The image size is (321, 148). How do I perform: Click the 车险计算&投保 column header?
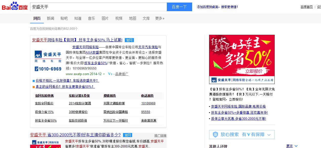coord(79,96)
